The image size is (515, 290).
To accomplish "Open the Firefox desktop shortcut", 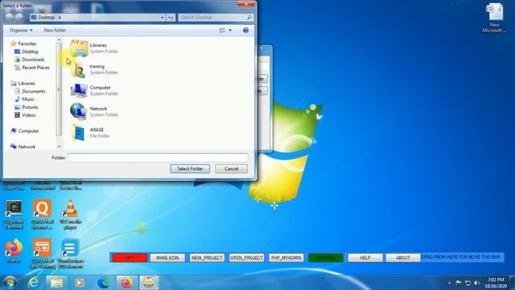I will tap(14, 251).
